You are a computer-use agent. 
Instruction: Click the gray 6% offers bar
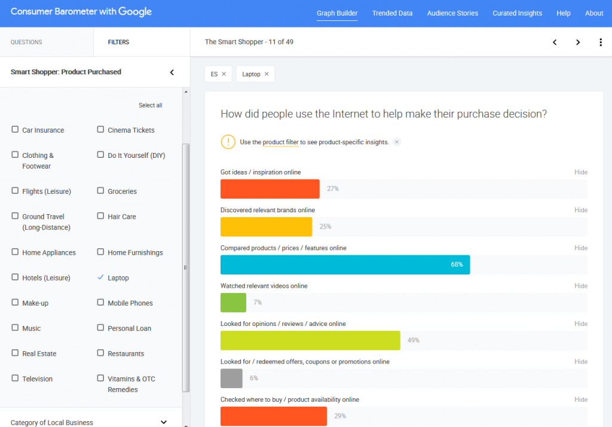pyautogui.click(x=231, y=379)
